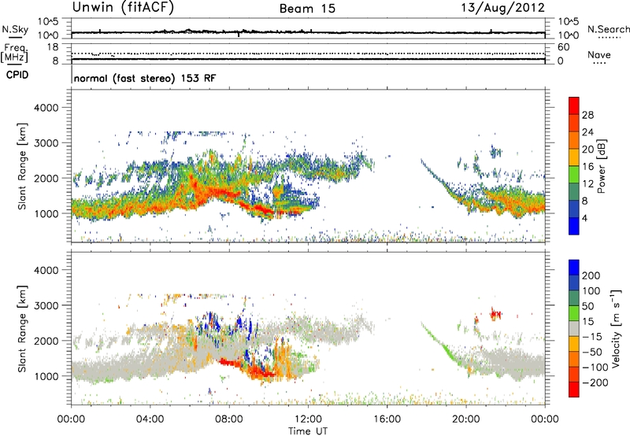Click the "16:00" time axis tick
Screen dimensions: 630x436
coord(387,419)
